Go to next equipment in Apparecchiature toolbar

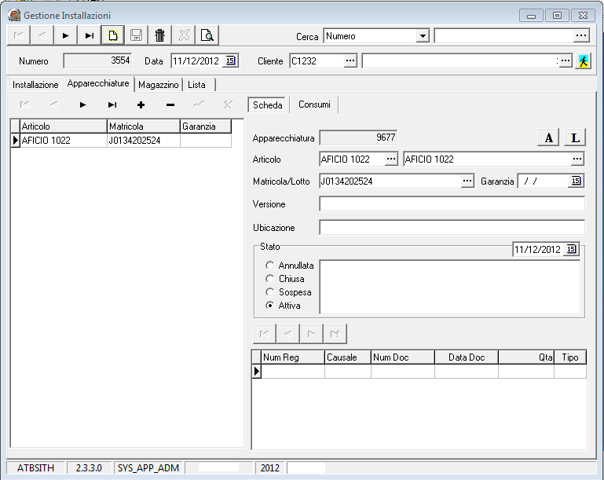82,104
